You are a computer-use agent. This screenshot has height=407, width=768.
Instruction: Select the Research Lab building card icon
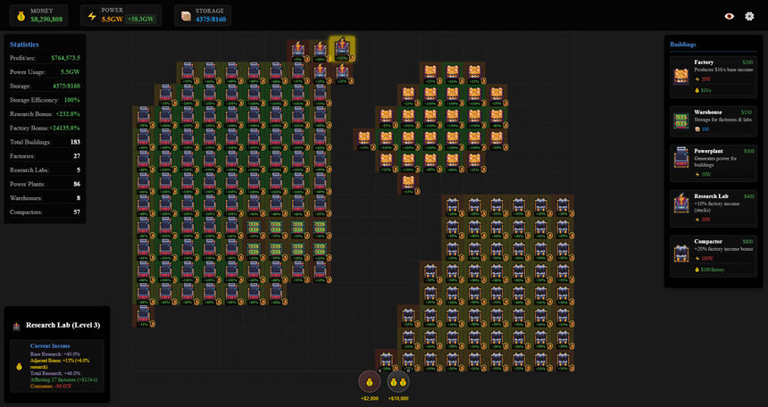pyautogui.click(x=680, y=204)
